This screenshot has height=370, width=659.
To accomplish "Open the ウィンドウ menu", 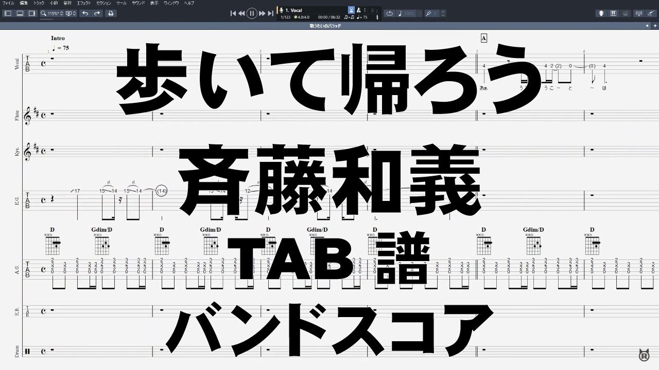I will (x=171, y=3).
